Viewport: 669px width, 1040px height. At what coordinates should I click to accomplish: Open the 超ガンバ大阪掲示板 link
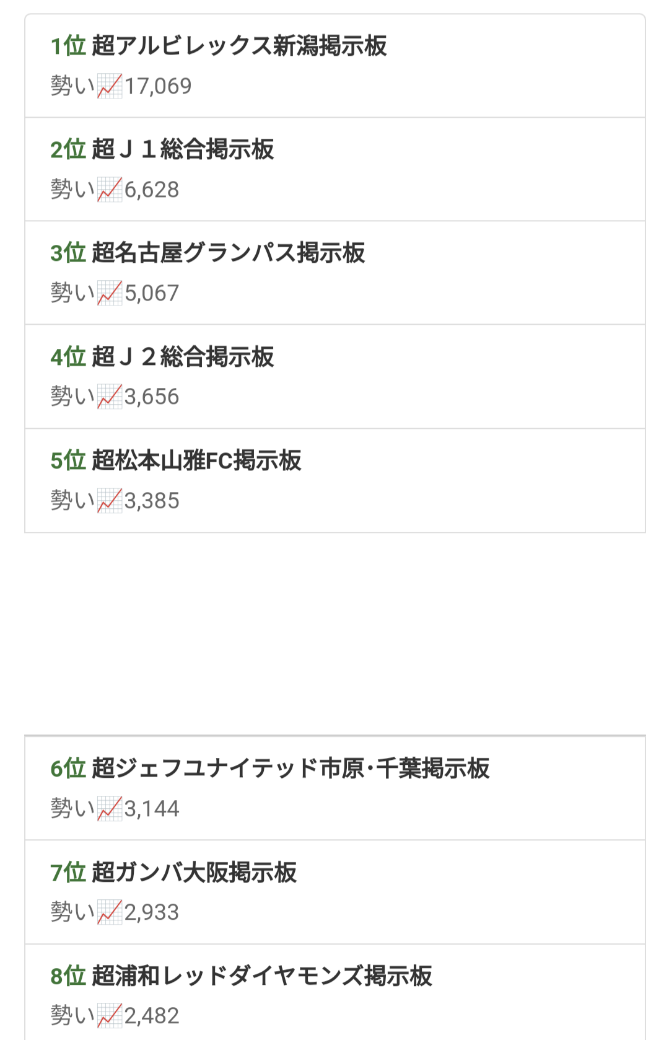click(194, 873)
